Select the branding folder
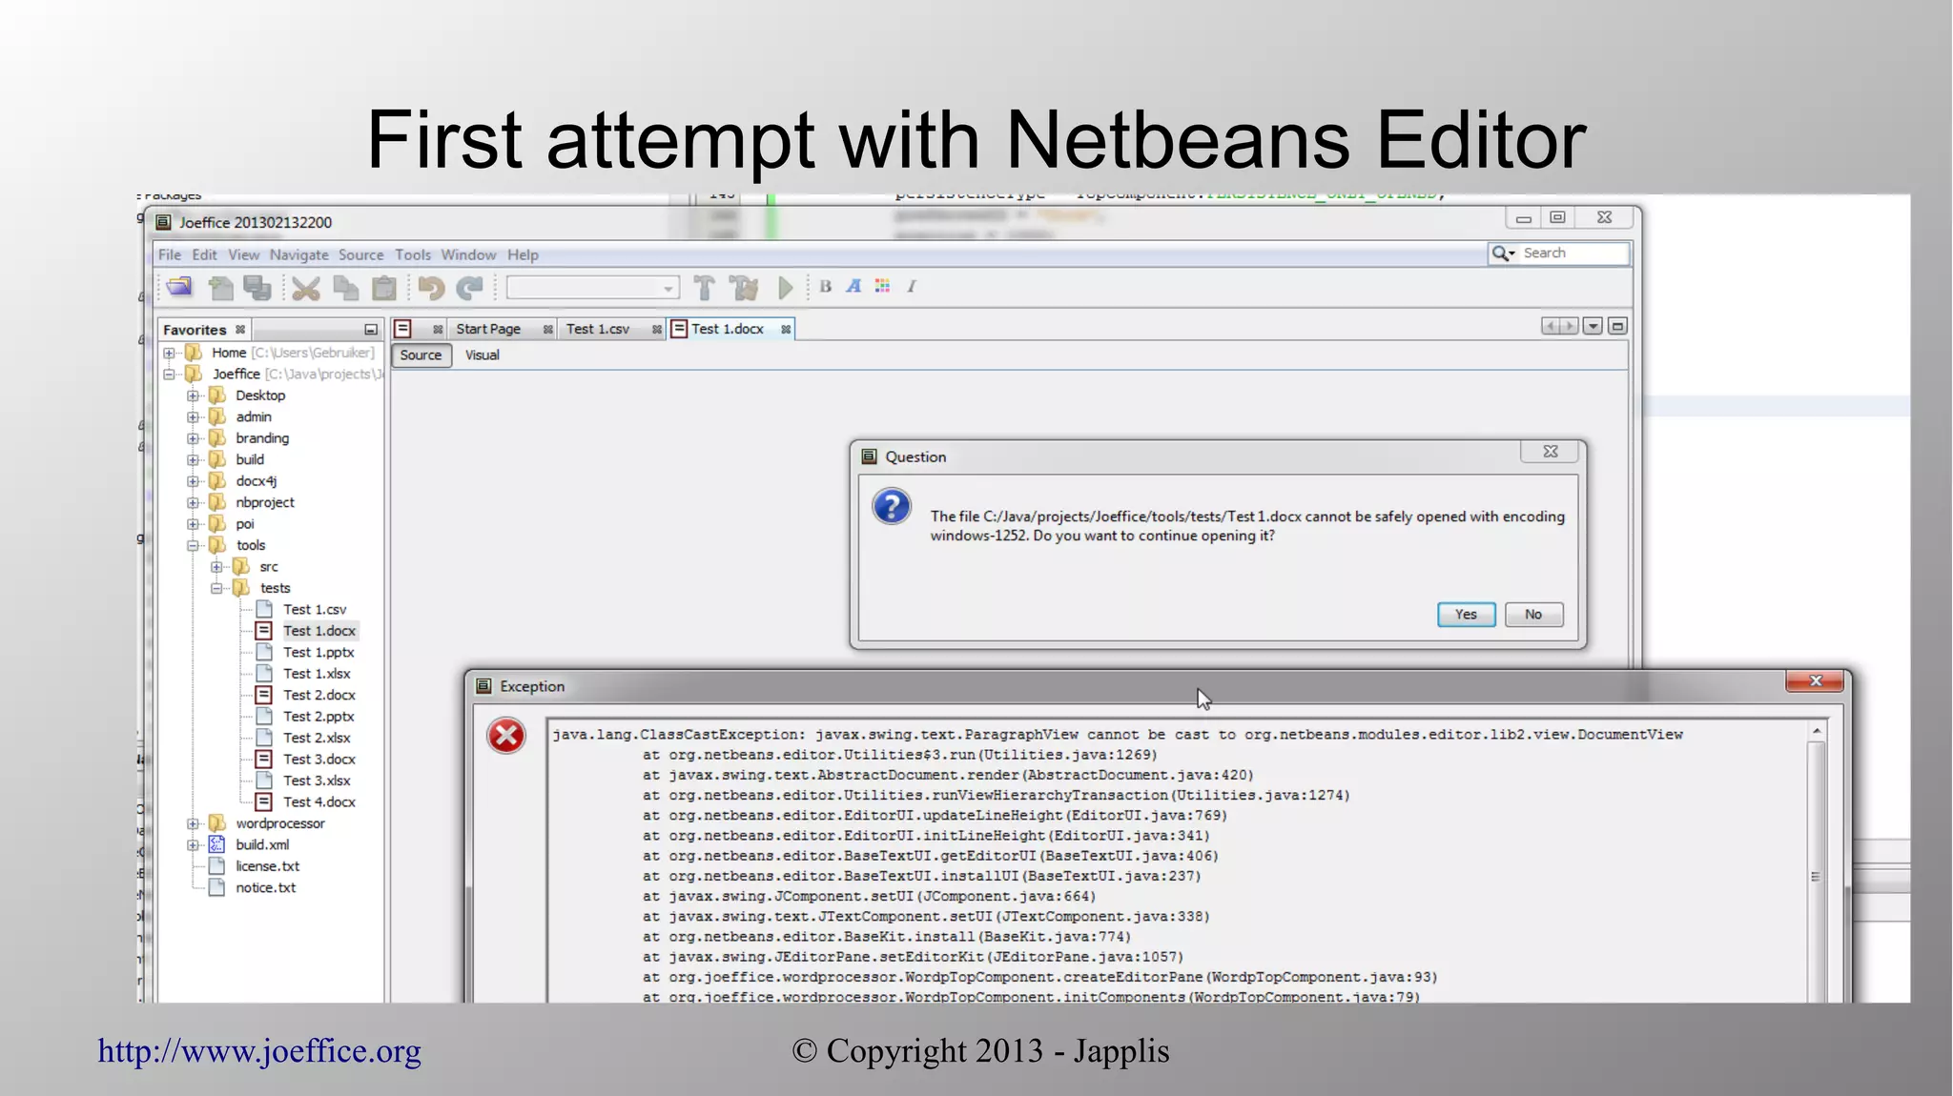The height and width of the screenshot is (1096, 1953). coord(262,438)
